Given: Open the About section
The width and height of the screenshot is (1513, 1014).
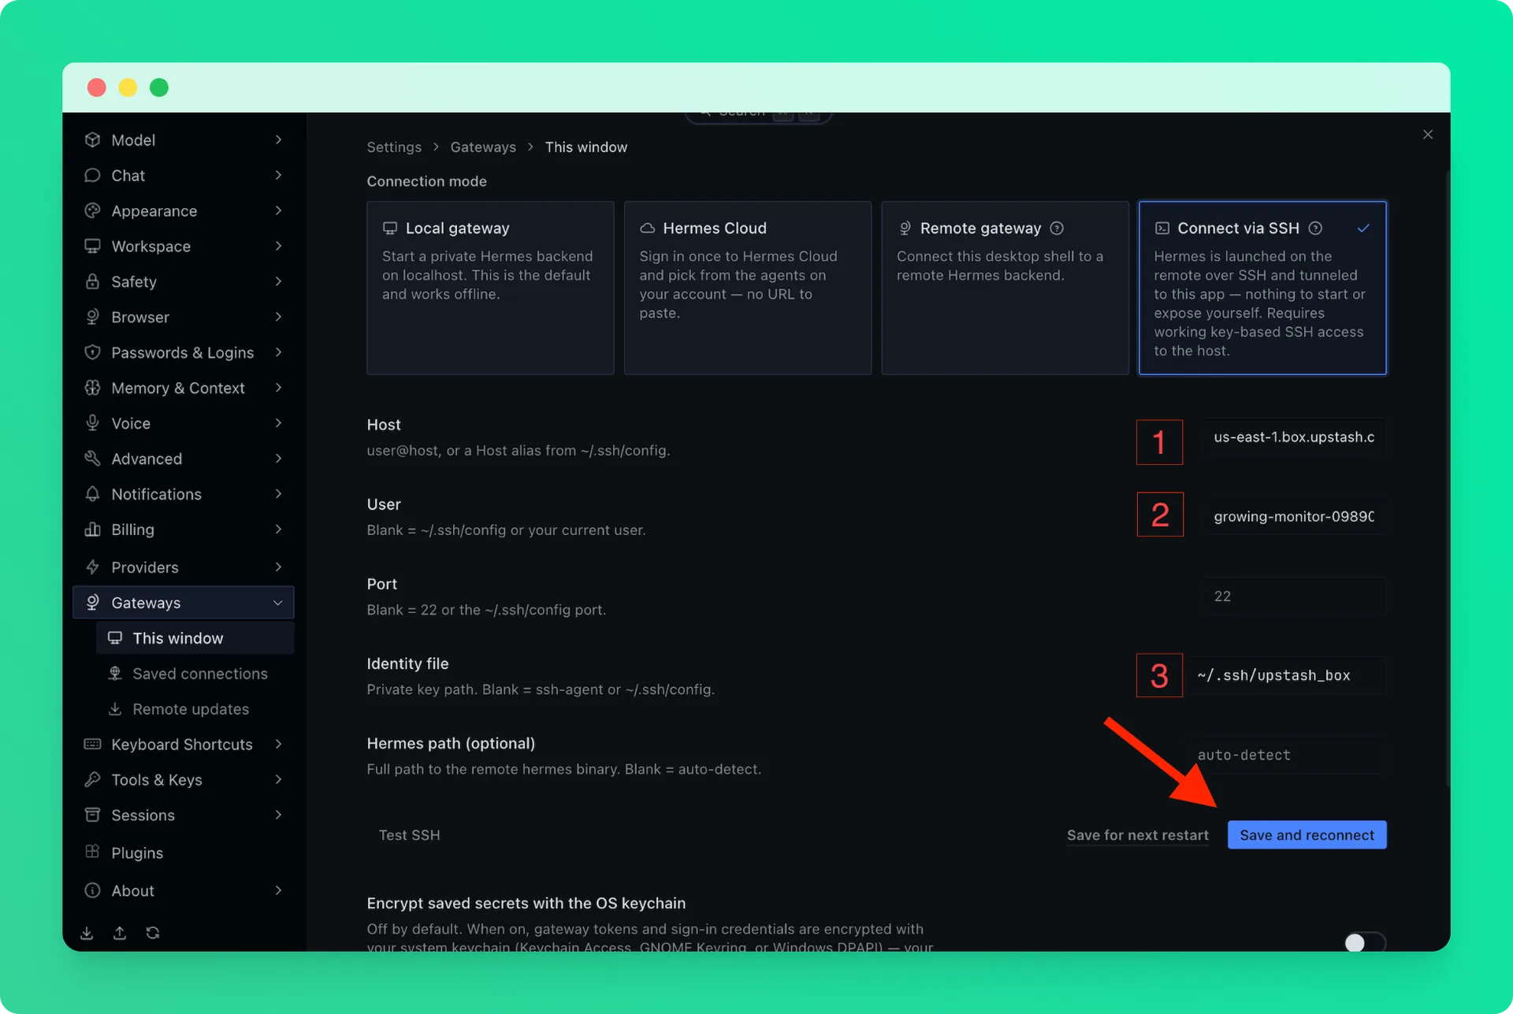Looking at the screenshot, I should [184, 890].
